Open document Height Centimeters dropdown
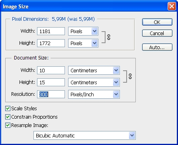 (94, 82)
